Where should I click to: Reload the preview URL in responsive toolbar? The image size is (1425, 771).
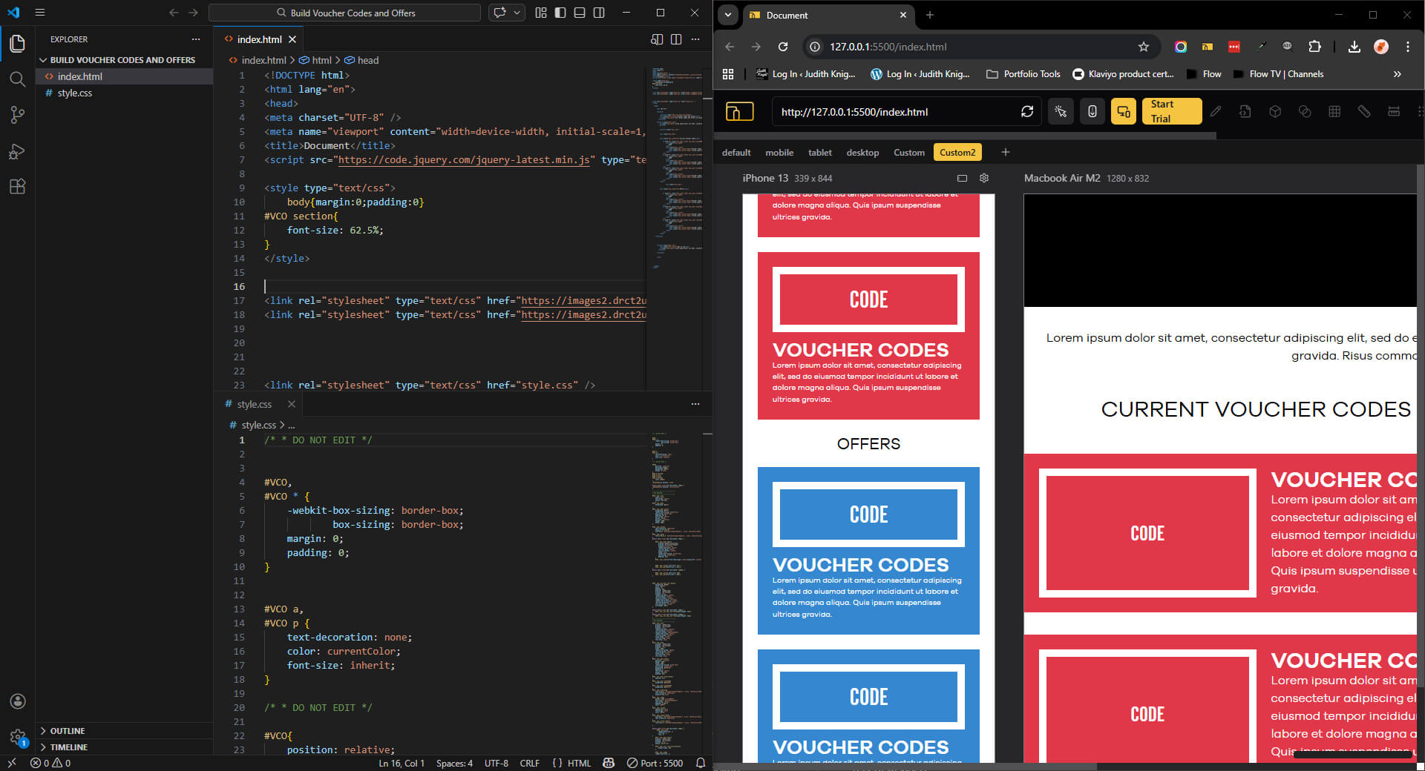coord(1027,112)
